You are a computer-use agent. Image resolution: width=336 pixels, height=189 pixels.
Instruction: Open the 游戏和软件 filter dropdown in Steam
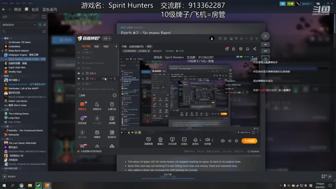19,25
